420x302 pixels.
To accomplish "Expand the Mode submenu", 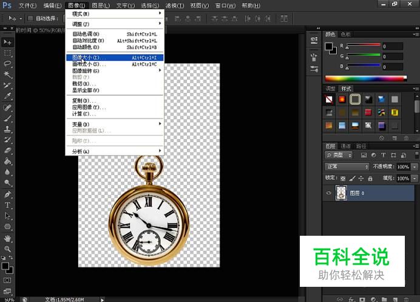I will 115,14.
